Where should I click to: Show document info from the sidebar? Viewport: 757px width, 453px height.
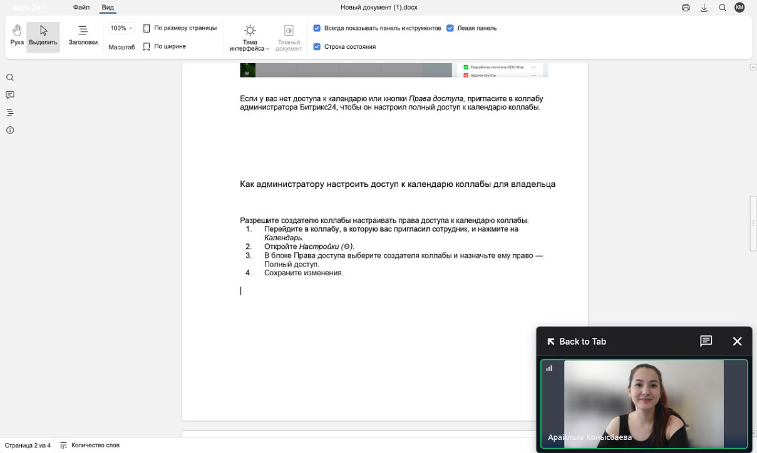pyautogui.click(x=10, y=130)
